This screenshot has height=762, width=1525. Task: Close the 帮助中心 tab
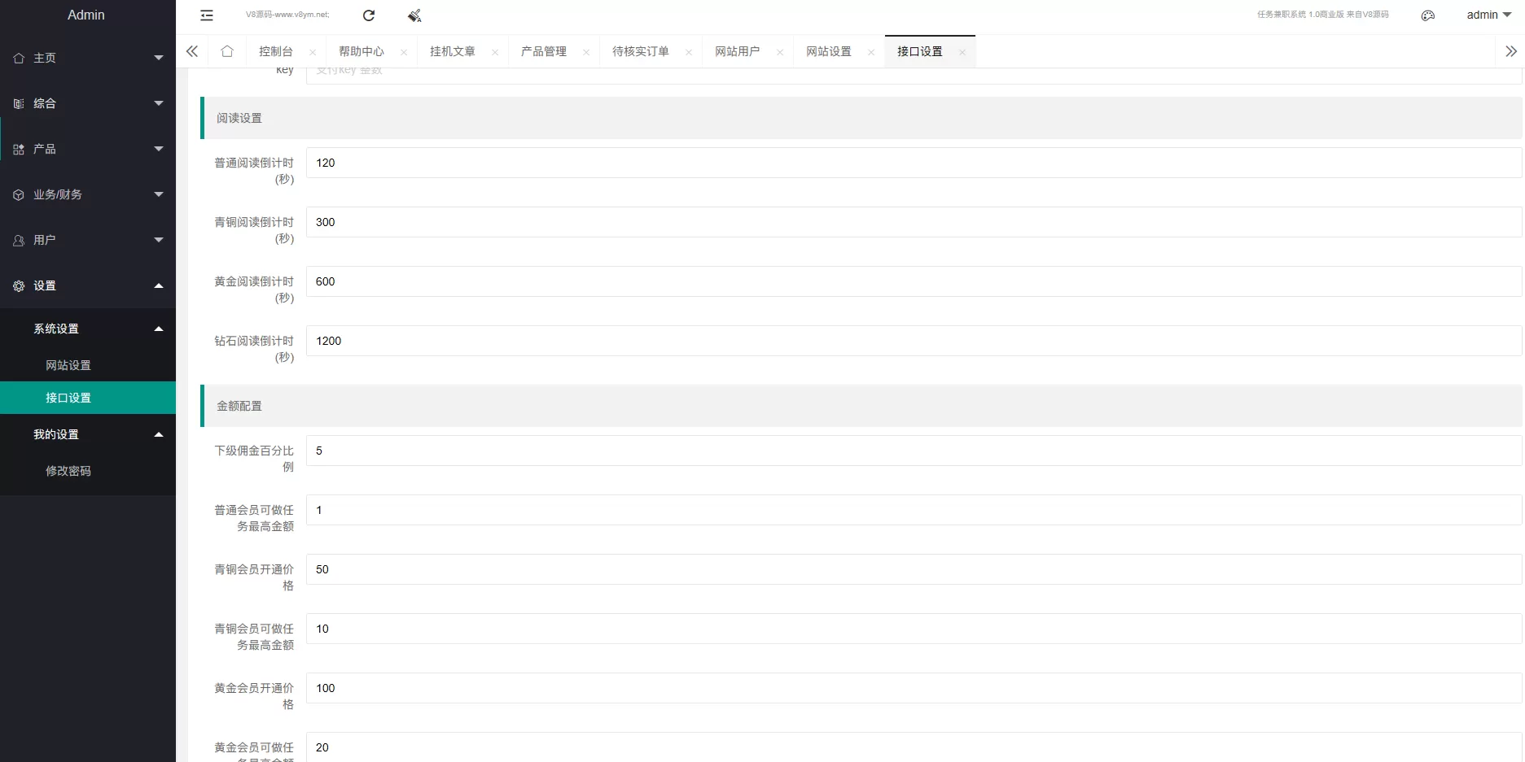[404, 52]
